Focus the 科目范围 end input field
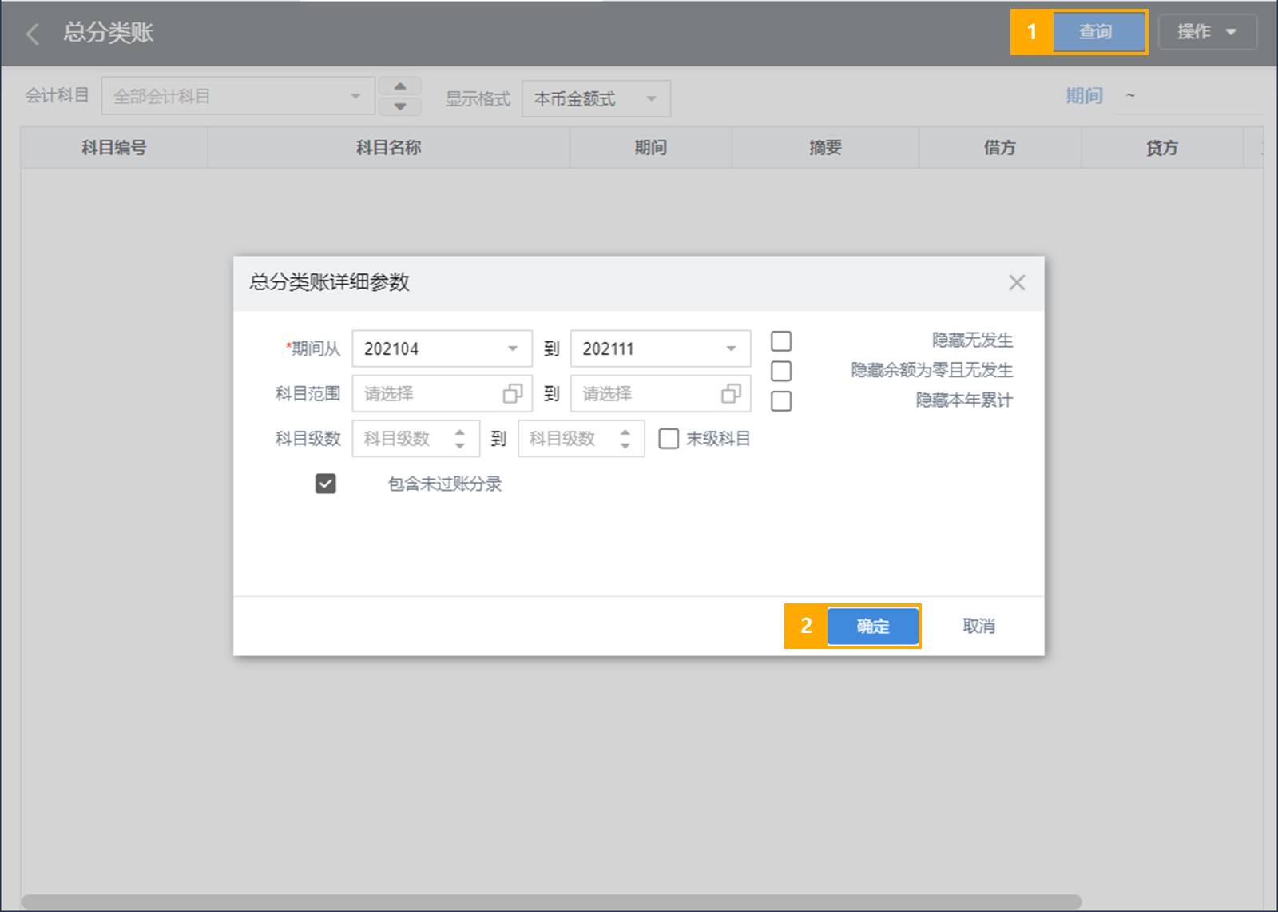 661,393
